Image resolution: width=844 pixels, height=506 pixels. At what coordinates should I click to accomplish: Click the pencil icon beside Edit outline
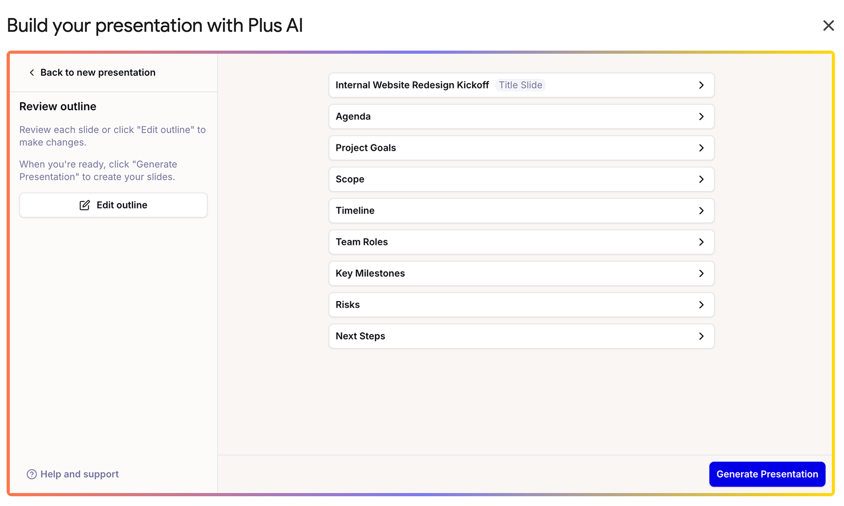coord(84,205)
